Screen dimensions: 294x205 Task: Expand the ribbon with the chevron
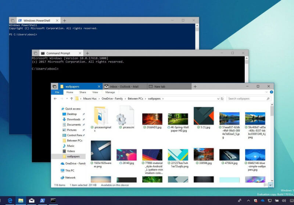[x=267, y=92]
